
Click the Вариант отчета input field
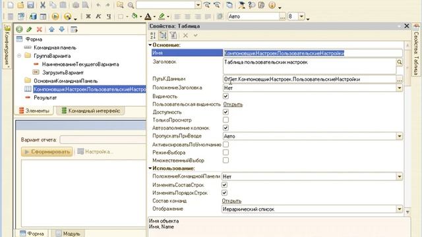tap(103, 140)
